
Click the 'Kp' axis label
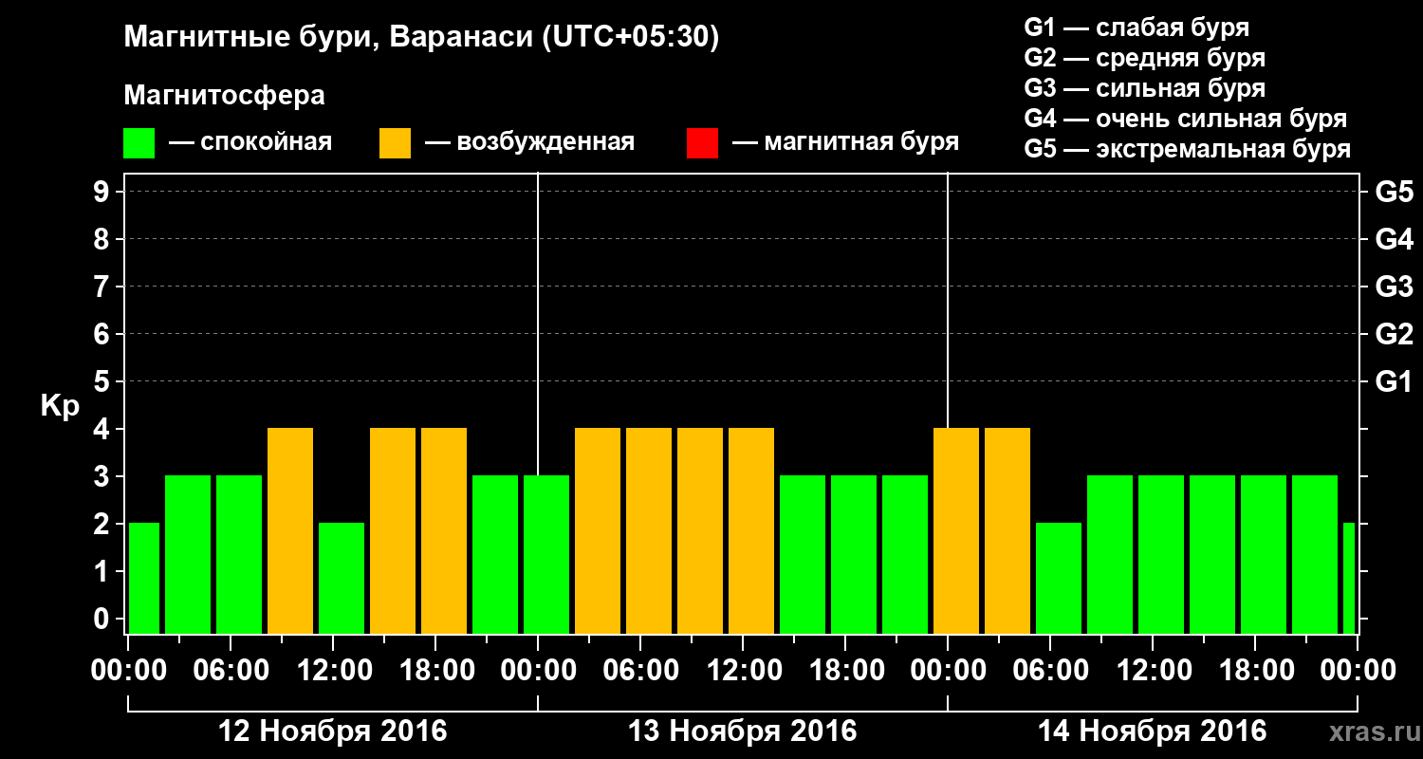coord(60,405)
